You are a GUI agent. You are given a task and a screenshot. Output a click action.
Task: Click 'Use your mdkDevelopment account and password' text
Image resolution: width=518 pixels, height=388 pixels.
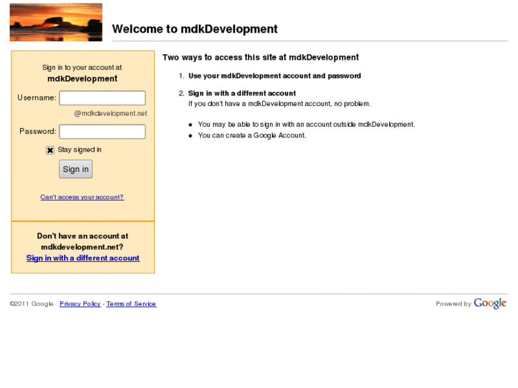[274, 76]
